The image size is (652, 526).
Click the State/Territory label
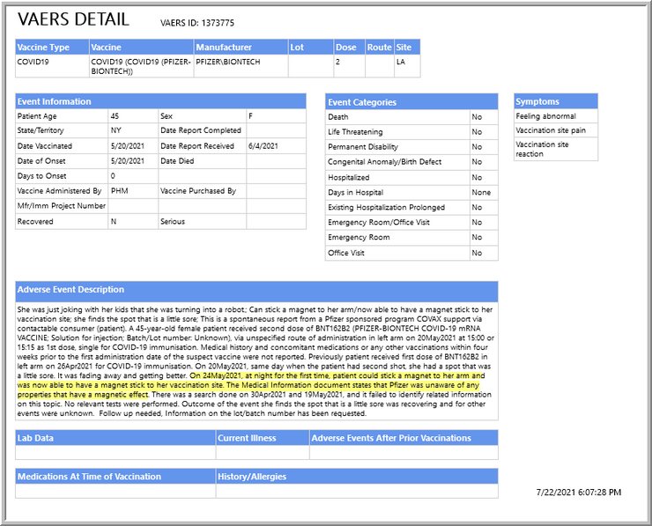point(41,130)
